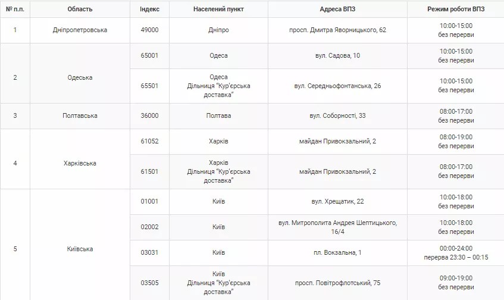The image size is (504, 300).
Task: Select the Одеська region cell
Action: tap(80, 77)
